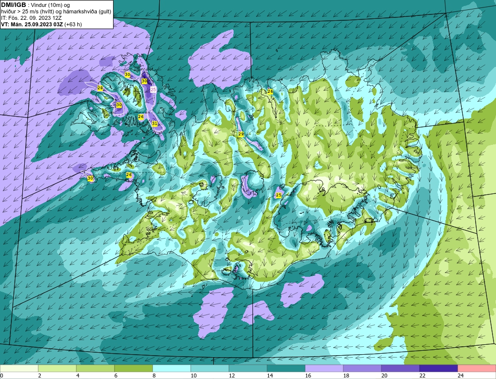Click the legend scale number '12'

(x=232, y=376)
